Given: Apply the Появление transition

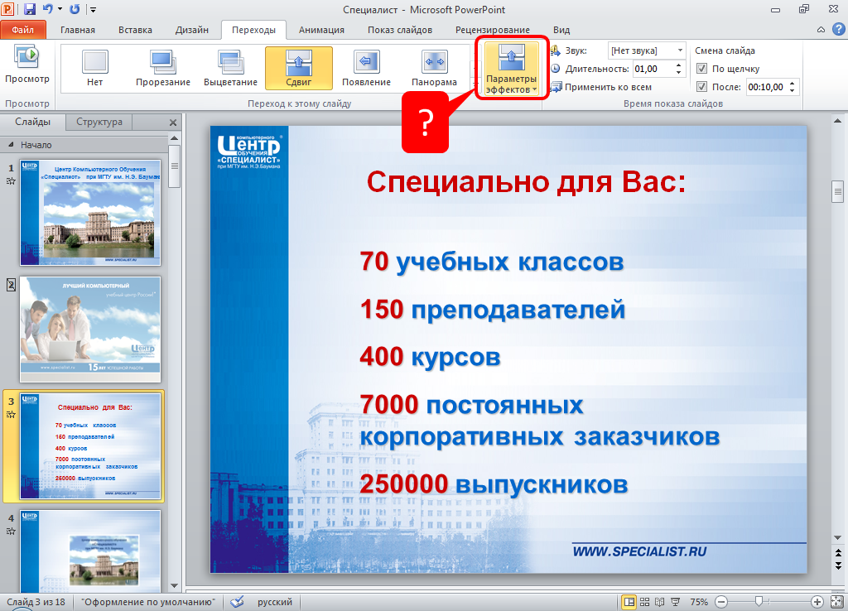Looking at the screenshot, I should pyautogui.click(x=366, y=68).
